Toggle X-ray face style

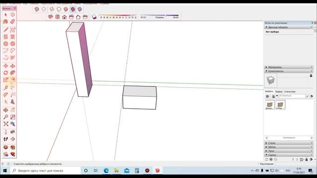tap(37, 9)
